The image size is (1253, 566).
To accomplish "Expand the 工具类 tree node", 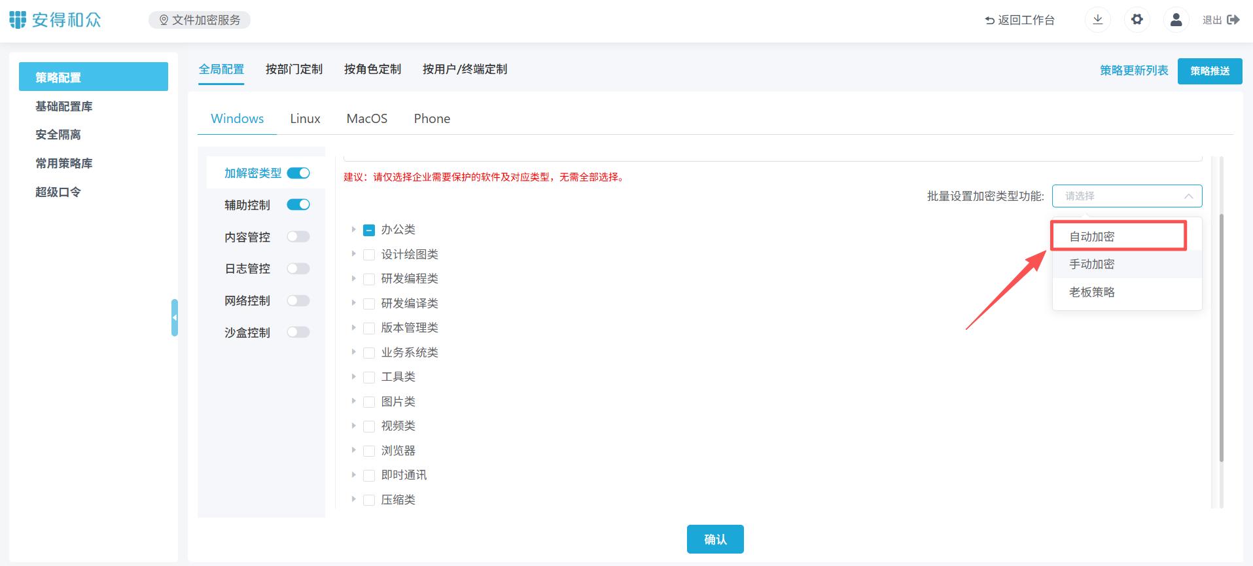I will 353,377.
